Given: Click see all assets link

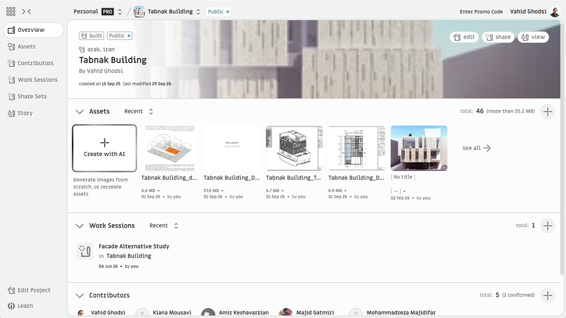Looking at the screenshot, I should click(x=476, y=148).
